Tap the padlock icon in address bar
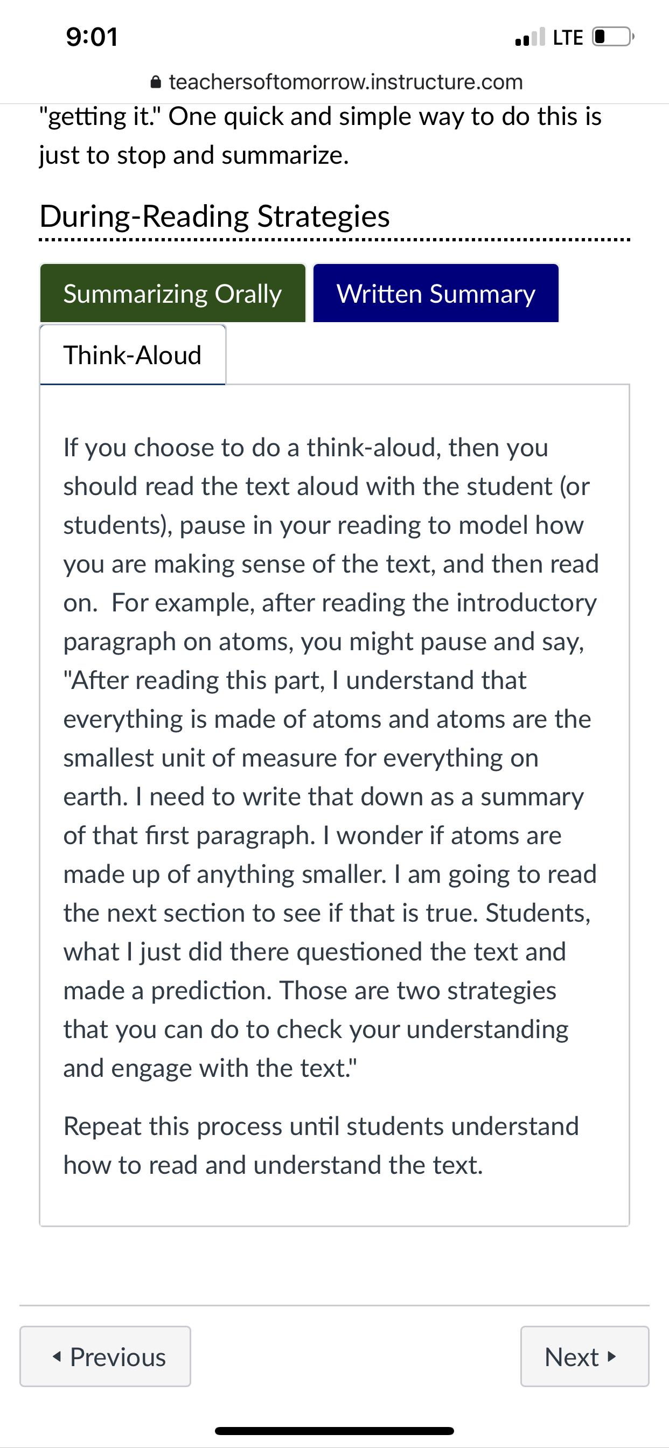This screenshot has height=1448, width=669. click(156, 82)
